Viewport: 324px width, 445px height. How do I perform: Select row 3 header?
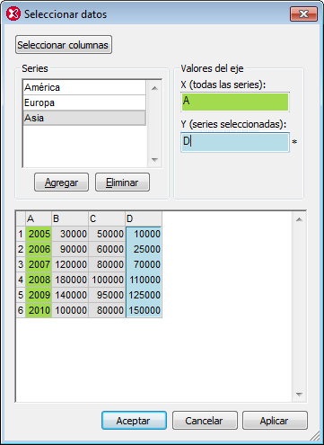point(21,264)
